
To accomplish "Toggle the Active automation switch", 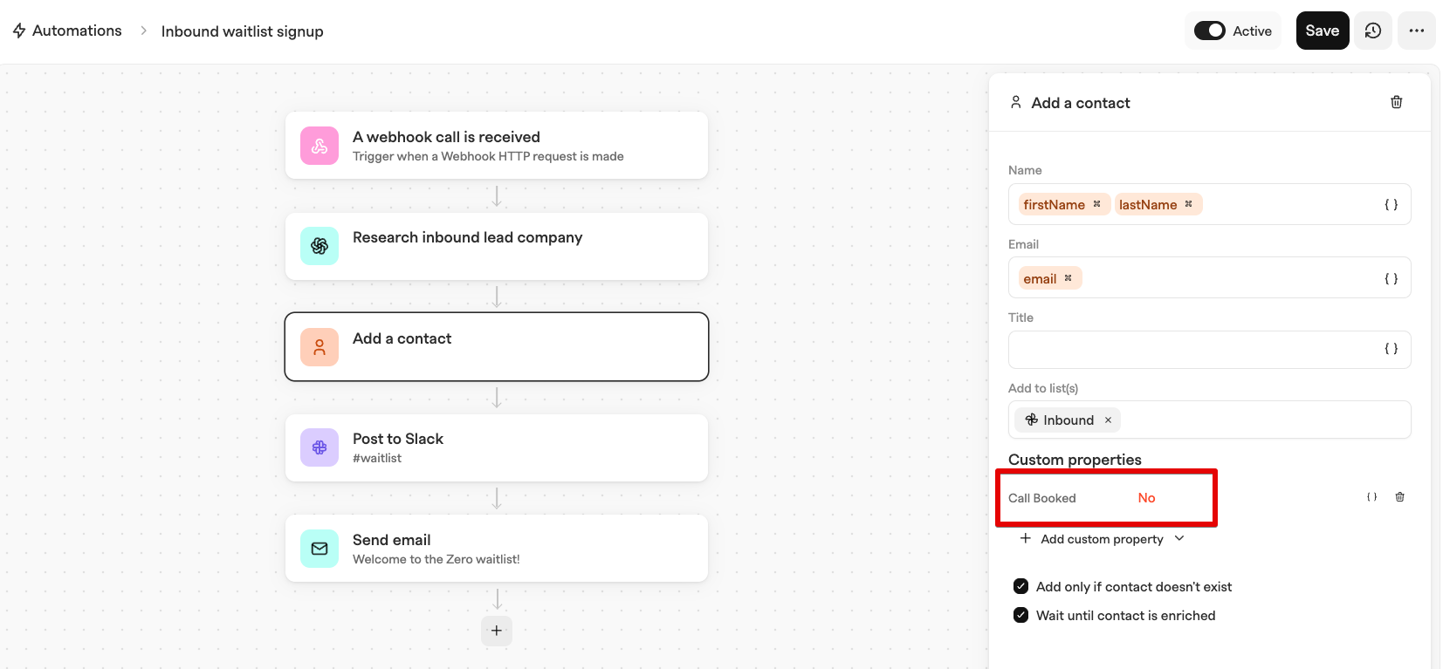I will (1210, 31).
